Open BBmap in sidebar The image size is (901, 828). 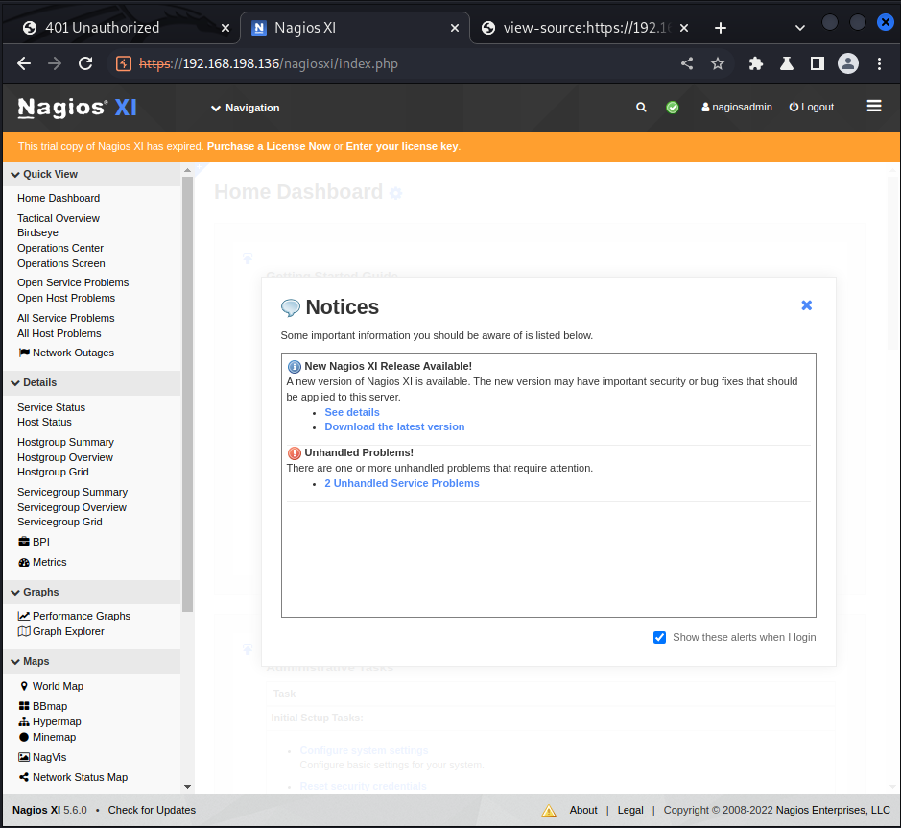point(43,706)
